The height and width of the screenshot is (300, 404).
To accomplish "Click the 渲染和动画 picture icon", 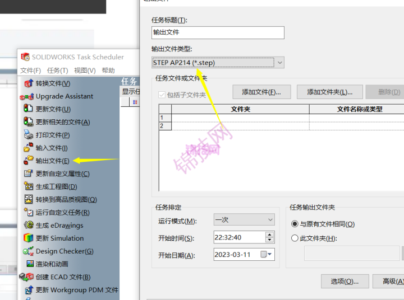I will 30,264.
